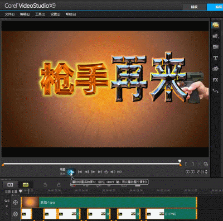Click the Redo arrow in timeline toolbar

[59, 185]
